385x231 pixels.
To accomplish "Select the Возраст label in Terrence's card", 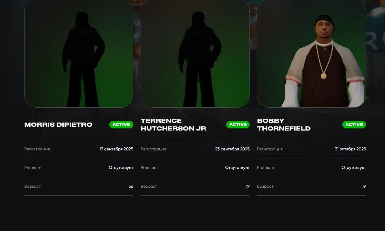I will pyautogui.click(x=149, y=186).
